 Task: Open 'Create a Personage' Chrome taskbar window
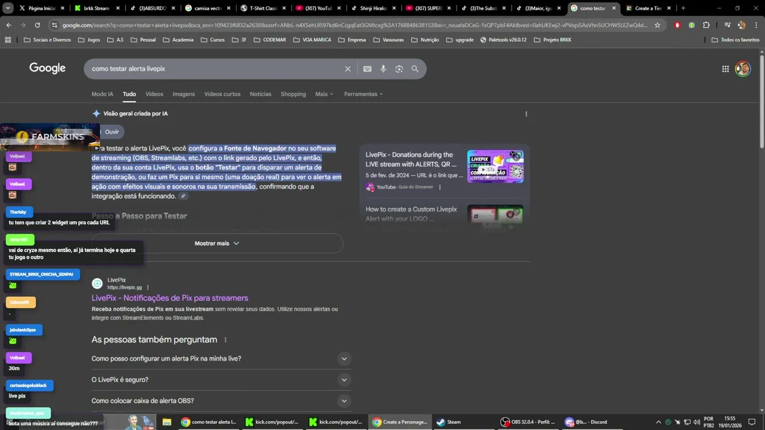400,422
